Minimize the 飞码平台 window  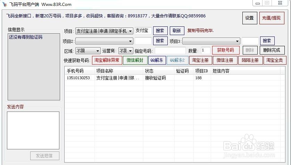tap(257, 3)
